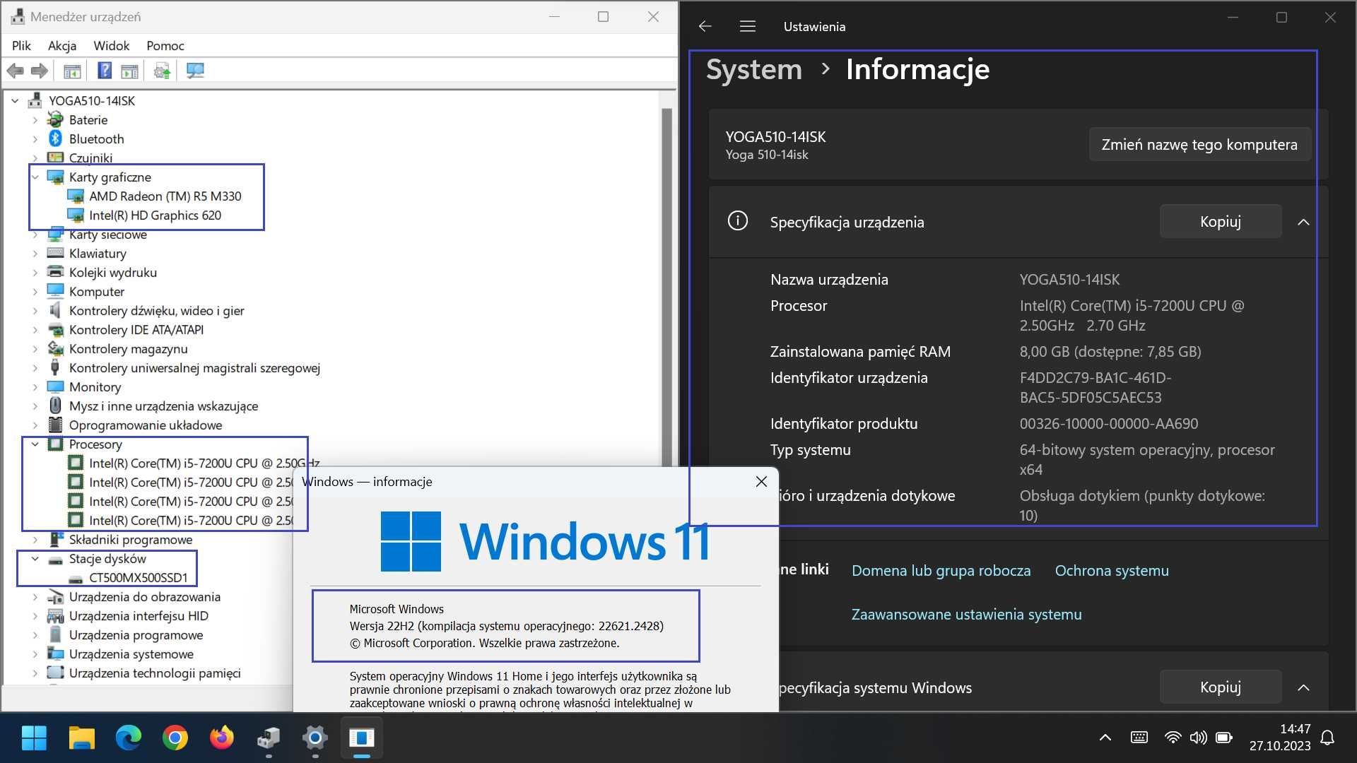Image resolution: width=1357 pixels, height=763 pixels.
Task: Click Kopiuj for Specyfikacja systemu Windows
Action: coord(1220,687)
